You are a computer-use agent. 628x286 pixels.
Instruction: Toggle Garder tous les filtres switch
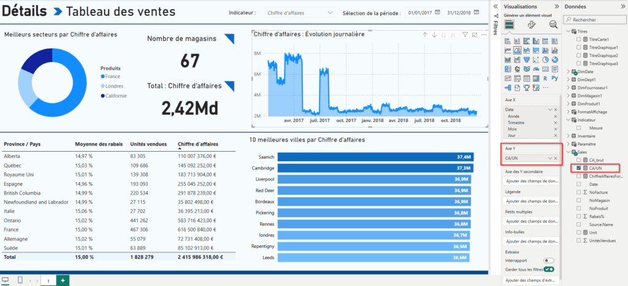point(549,269)
